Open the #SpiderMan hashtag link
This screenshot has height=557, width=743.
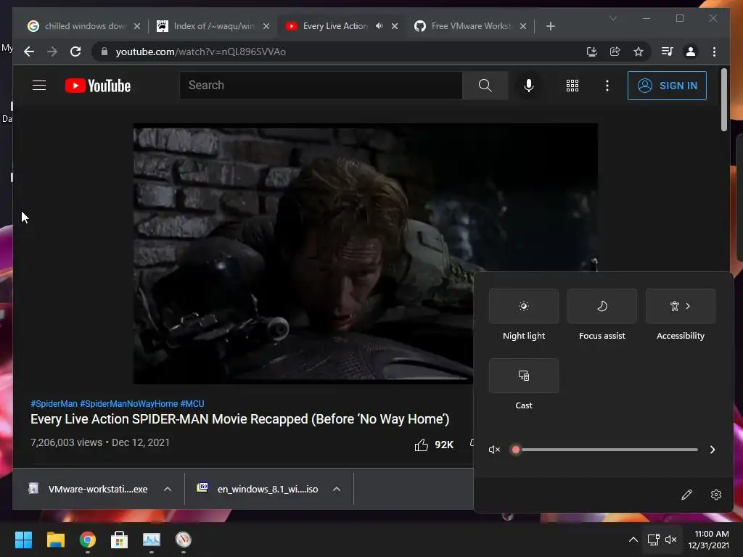pos(54,403)
